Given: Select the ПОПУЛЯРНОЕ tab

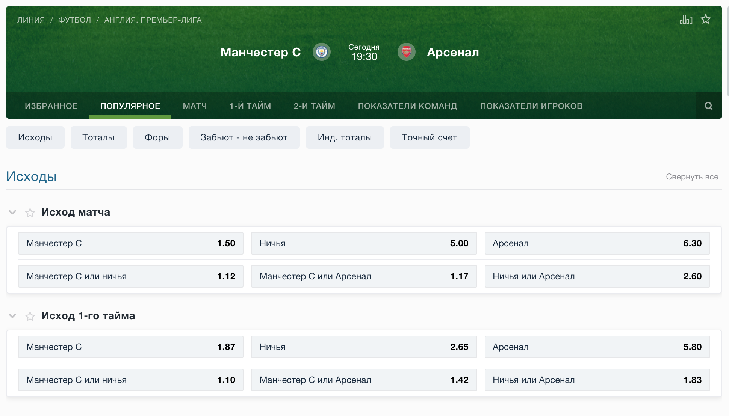Looking at the screenshot, I should point(130,106).
